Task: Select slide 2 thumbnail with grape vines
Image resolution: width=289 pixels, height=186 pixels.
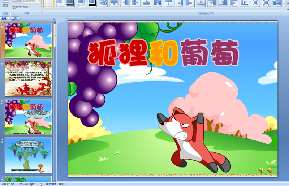Action: click(x=28, y=78)
